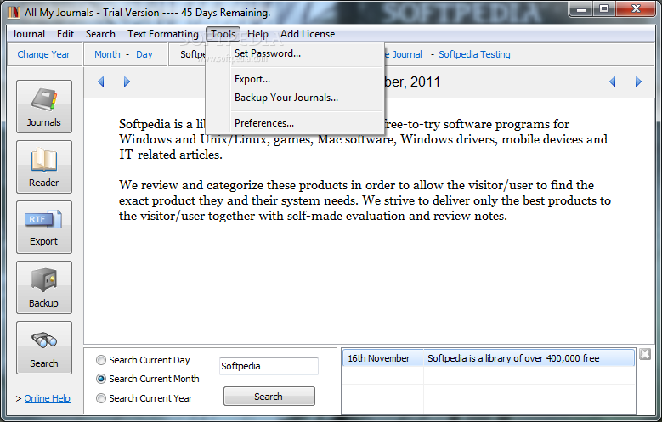Click the Change Year link

click(44, 54)
